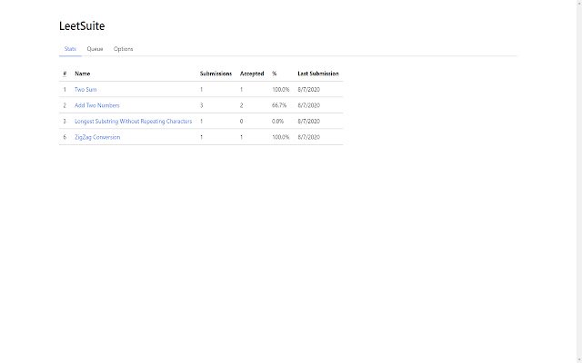Click the Name column header
The image size is (582, 363).
pos(83,74)
